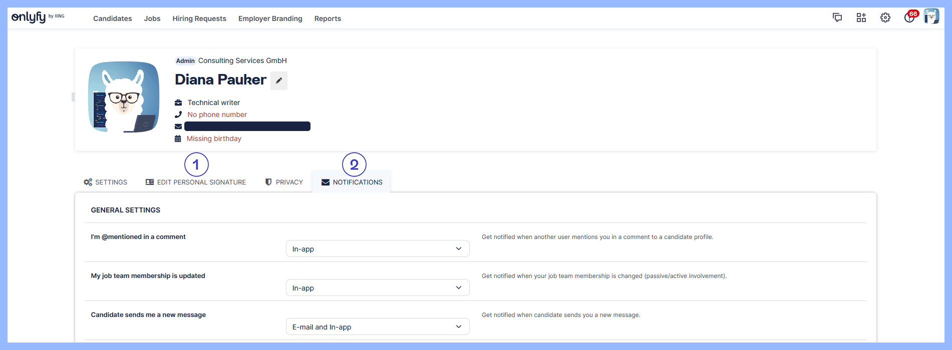The image size is (952, 350).
Task: Switch to Edit Personal Signature tab
Action: [196, 182]
